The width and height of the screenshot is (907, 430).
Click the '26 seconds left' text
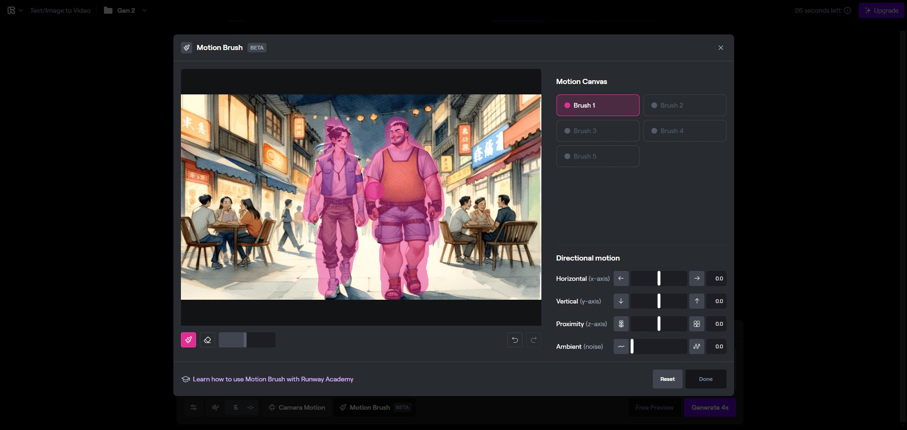(818, 10)
